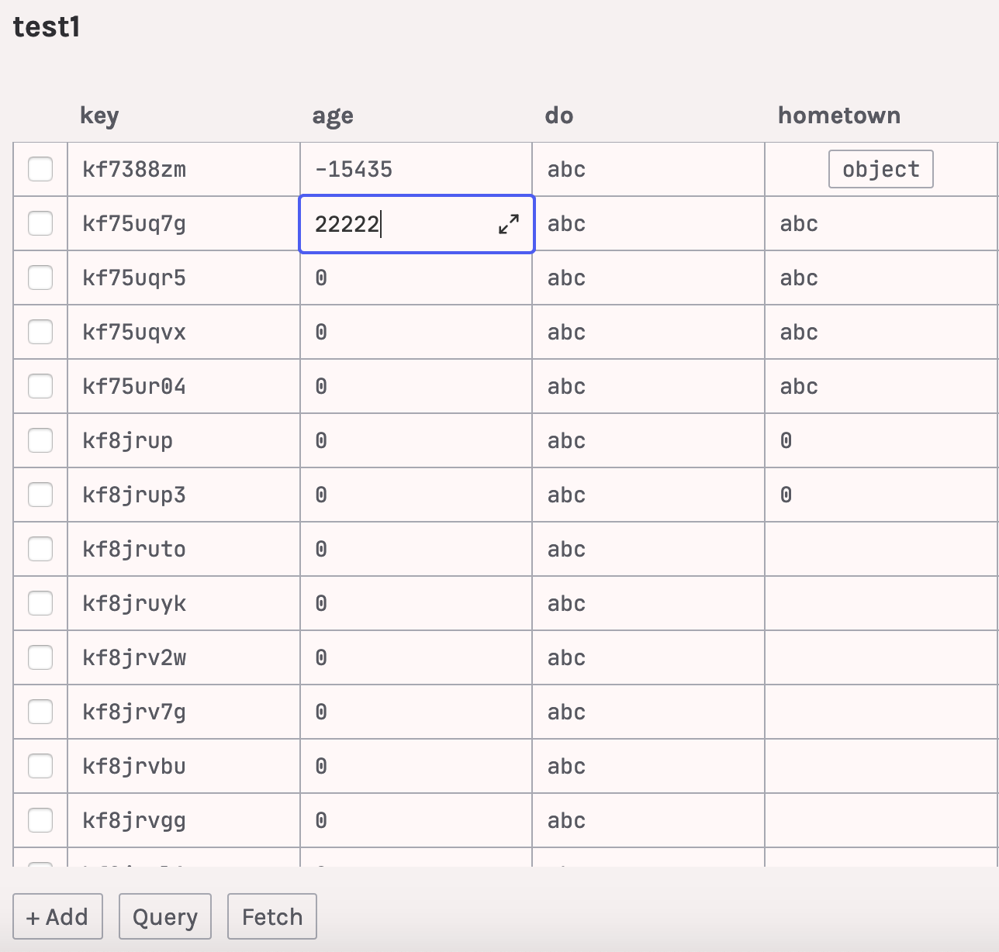Select the checkbox beside kf75uqr5

click(x=40, y=277)
